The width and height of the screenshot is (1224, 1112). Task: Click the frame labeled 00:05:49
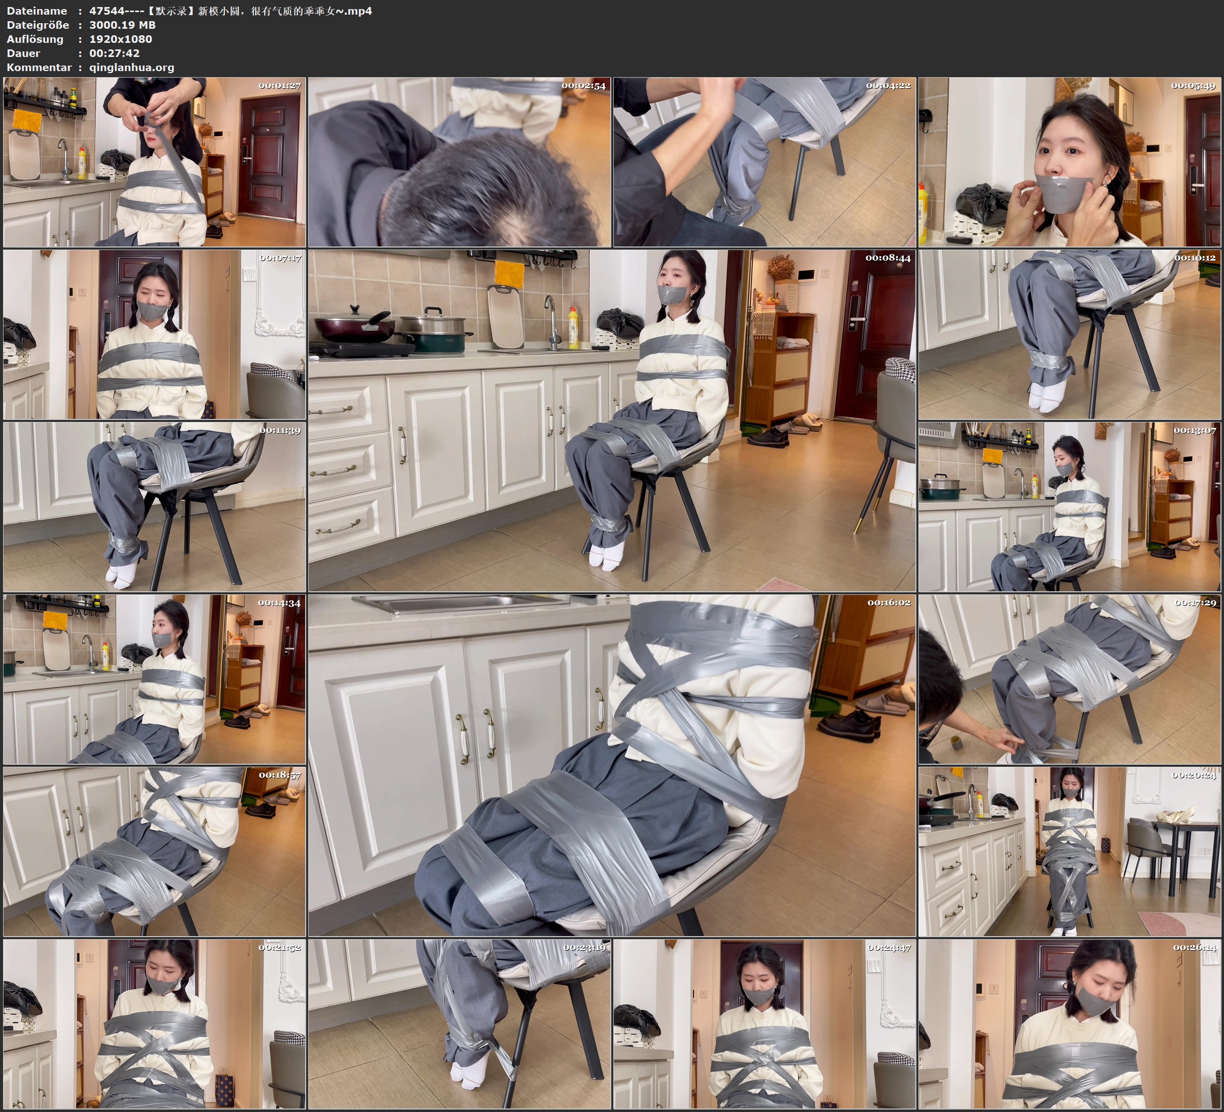click(x=1069, y=162)
